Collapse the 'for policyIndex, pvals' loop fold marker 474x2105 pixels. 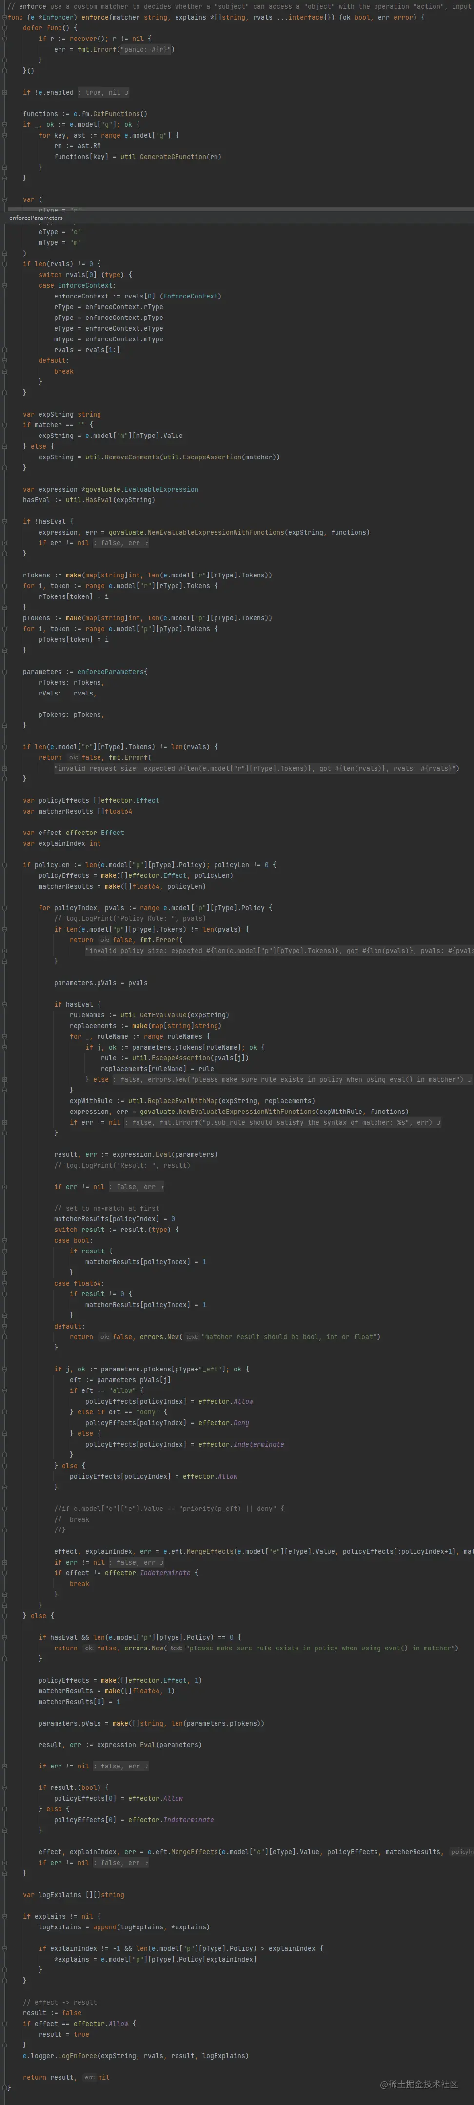click(x=4, y=908)
